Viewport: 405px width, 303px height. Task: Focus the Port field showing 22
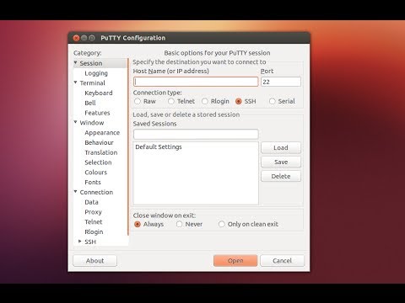pos(281,82)
